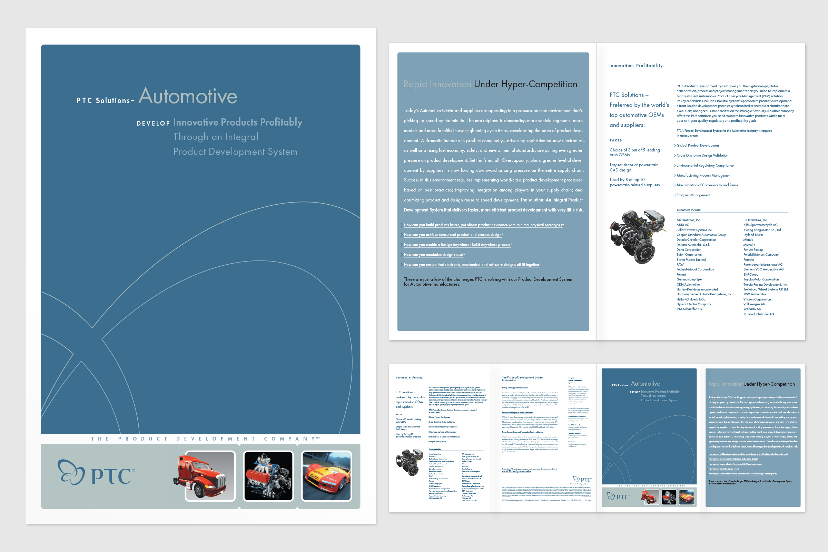Viewport: 828px width, 552px height.
Task: Click the engine photo on the large cover
Action: point(268,476)
